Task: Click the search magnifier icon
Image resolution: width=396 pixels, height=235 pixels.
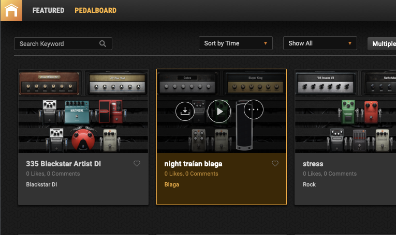Action: pos(102,43)
